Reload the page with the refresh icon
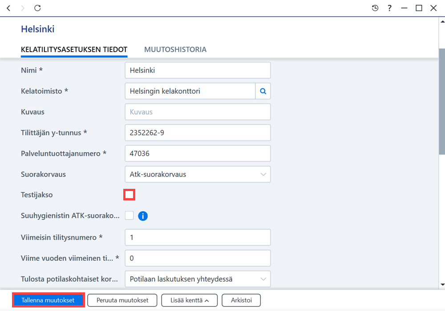Viewport: 445px width, 311px height. point(37,8)
